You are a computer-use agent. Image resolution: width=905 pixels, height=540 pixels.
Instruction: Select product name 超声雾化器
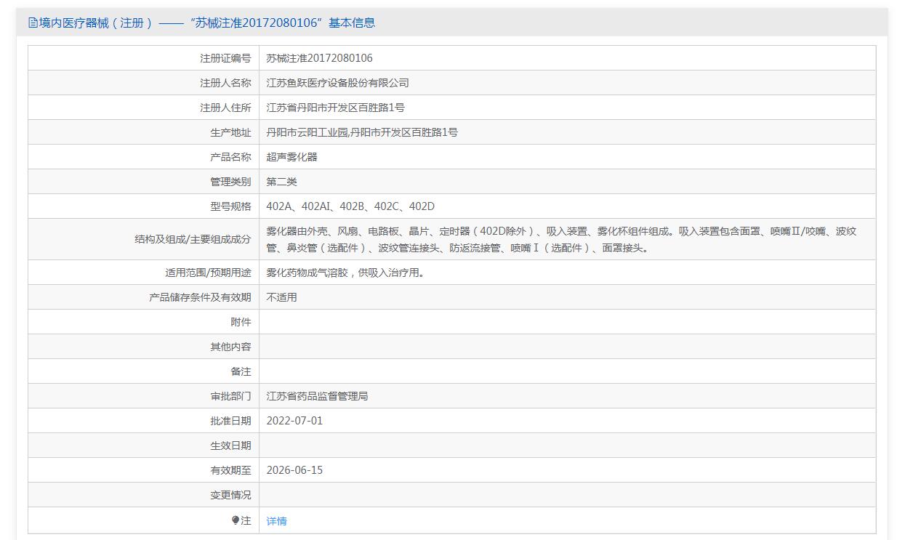(x=291, y=157)
